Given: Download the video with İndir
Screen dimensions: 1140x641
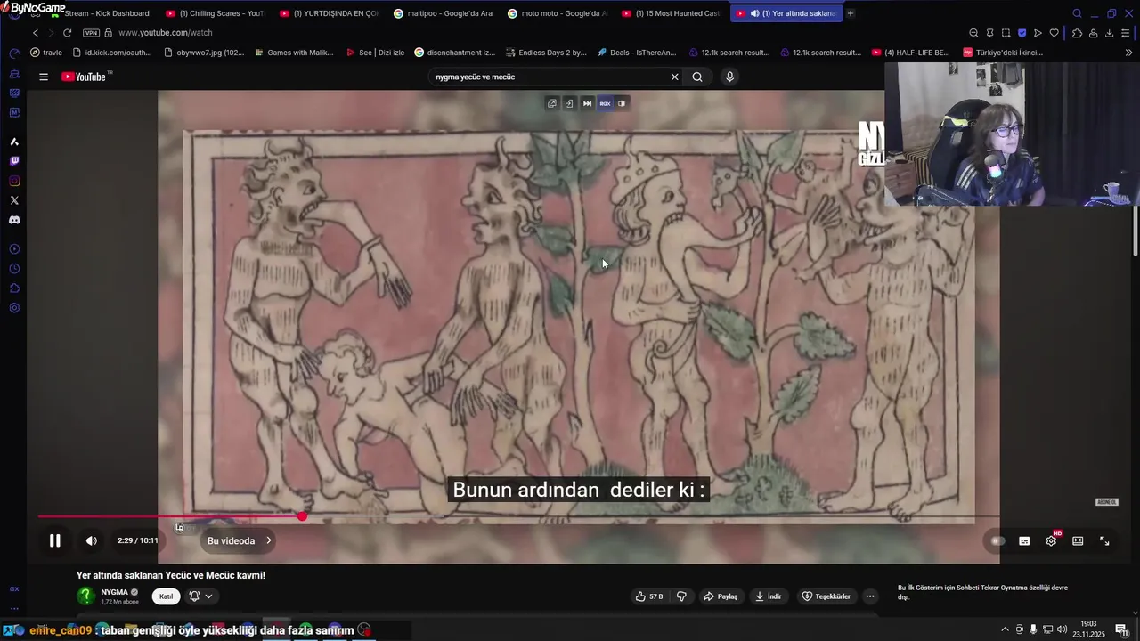Looking at the screenshot, I should pyautogui.click(x=768, y=596).
